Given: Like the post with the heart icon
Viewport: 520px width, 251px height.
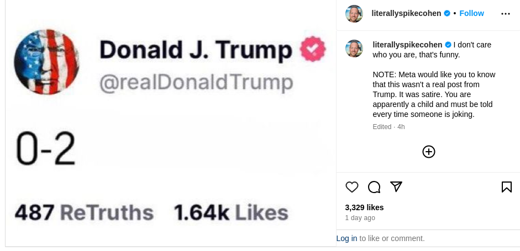Looking at the screenshot, I should pos(352,187).
